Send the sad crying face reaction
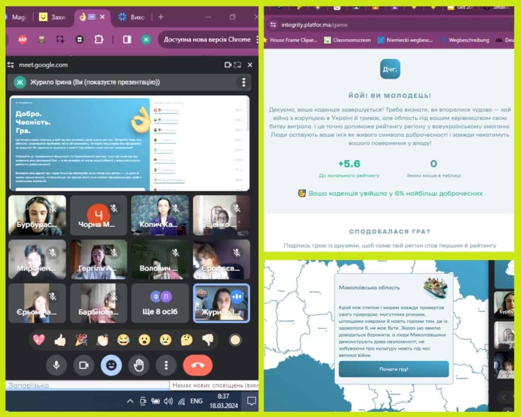 coord(165,340)
